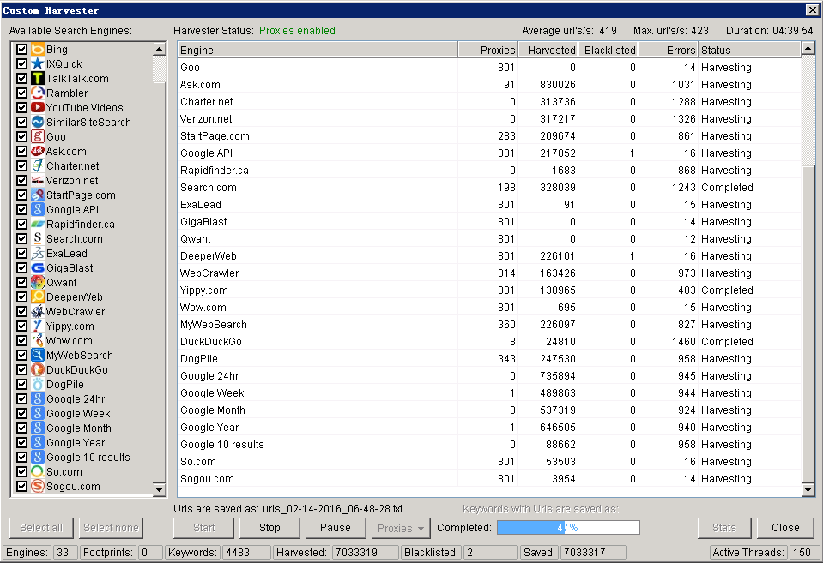Open the Proxies dropdown button

point(401,528)
